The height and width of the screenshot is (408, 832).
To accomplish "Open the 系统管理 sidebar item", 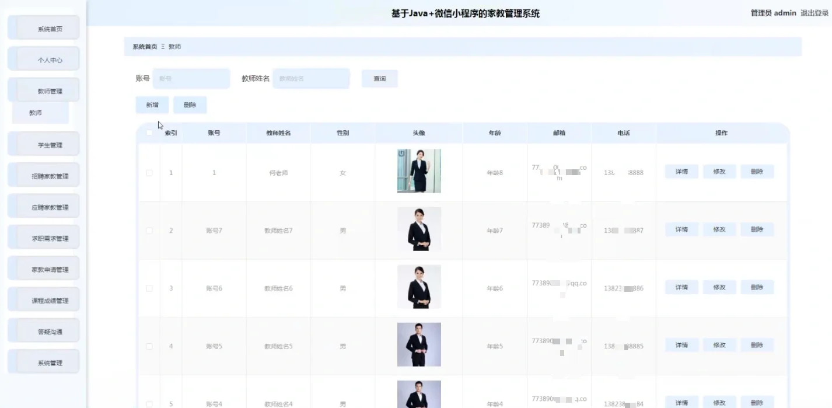I will point(43,361).
